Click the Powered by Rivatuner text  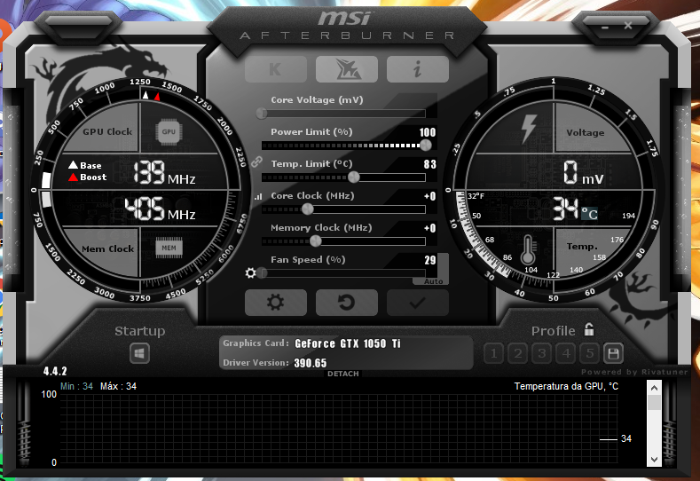click(634, 372)
